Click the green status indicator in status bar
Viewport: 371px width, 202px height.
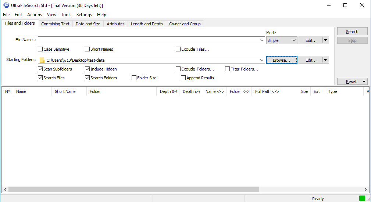[x=362, y=198]
